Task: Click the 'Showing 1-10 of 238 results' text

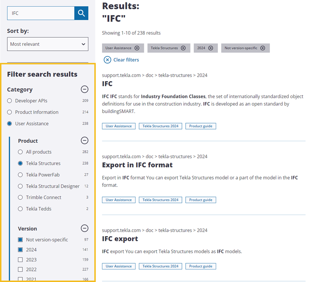Action: click(131, 33)
